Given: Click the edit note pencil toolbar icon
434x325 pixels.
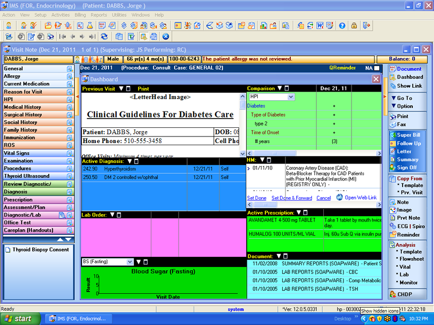Looking at the screenshot, I should tap(31, 36).
